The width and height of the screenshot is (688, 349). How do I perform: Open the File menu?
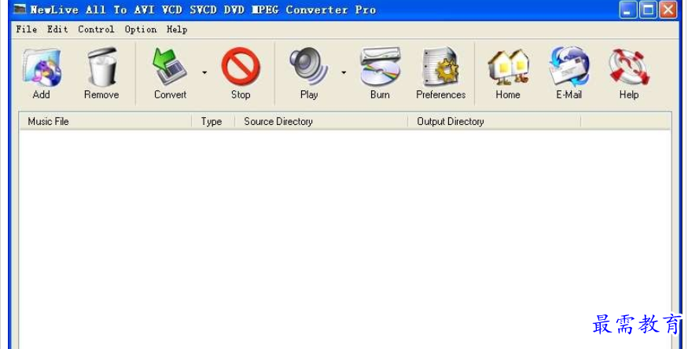pos(26,29)
